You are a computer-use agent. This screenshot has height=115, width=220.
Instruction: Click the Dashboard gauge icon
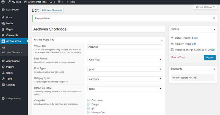[x=3, y=10]
